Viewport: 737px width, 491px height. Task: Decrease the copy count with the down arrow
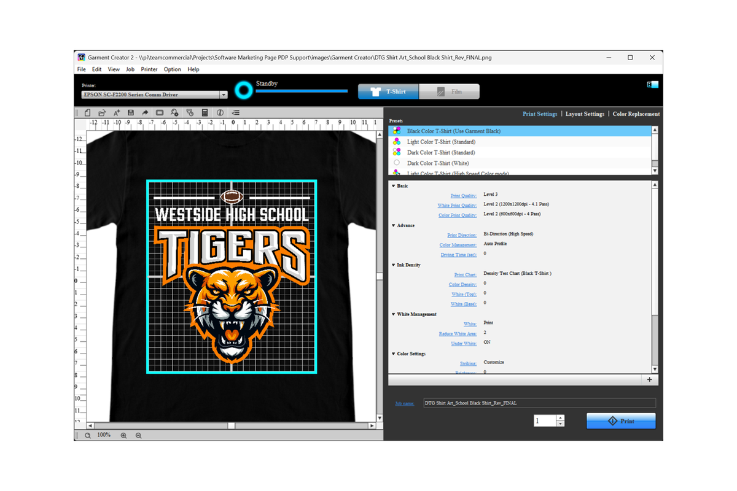click(560, 423)
